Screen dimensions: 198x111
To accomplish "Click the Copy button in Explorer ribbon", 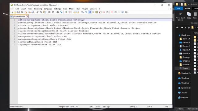I will click(x=189, y=15).
